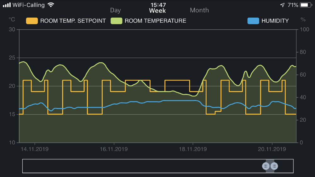The height and width of the screenshot is (177, 315).
Task: Tap the location arrow status icon
Action: pyautogui.click(x=283, y=5)
